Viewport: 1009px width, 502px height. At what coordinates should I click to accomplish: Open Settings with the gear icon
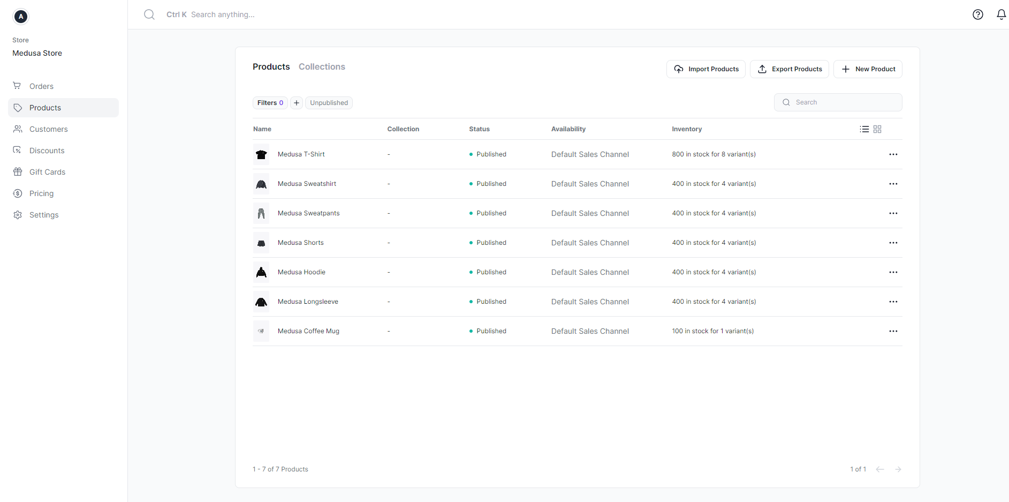pos(18,214)
